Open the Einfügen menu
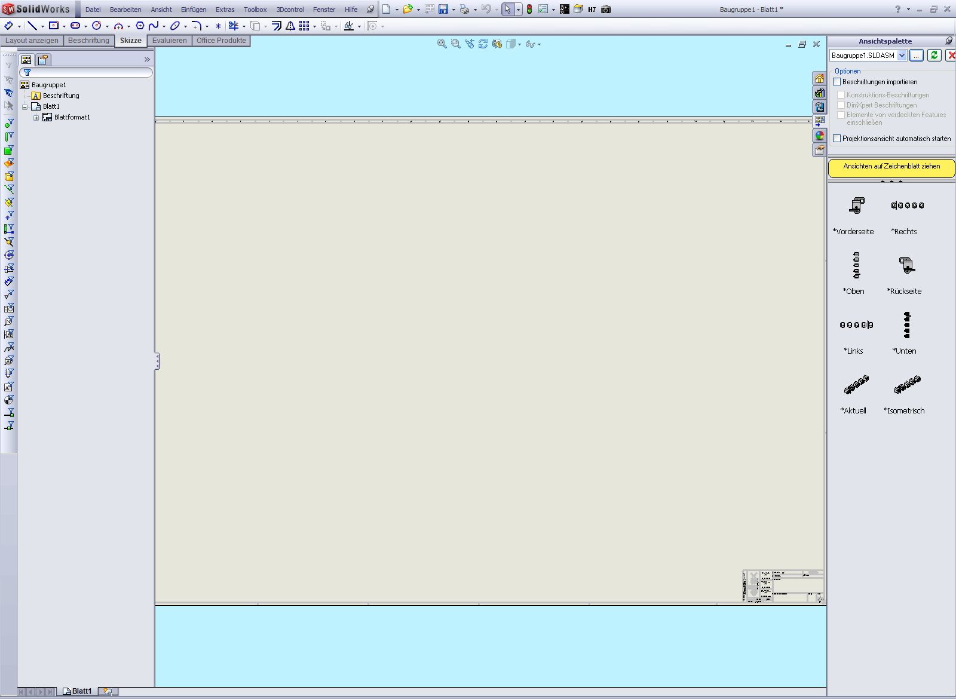The width and height of the screenshot is (956, 699). click(x=194, y=10)
